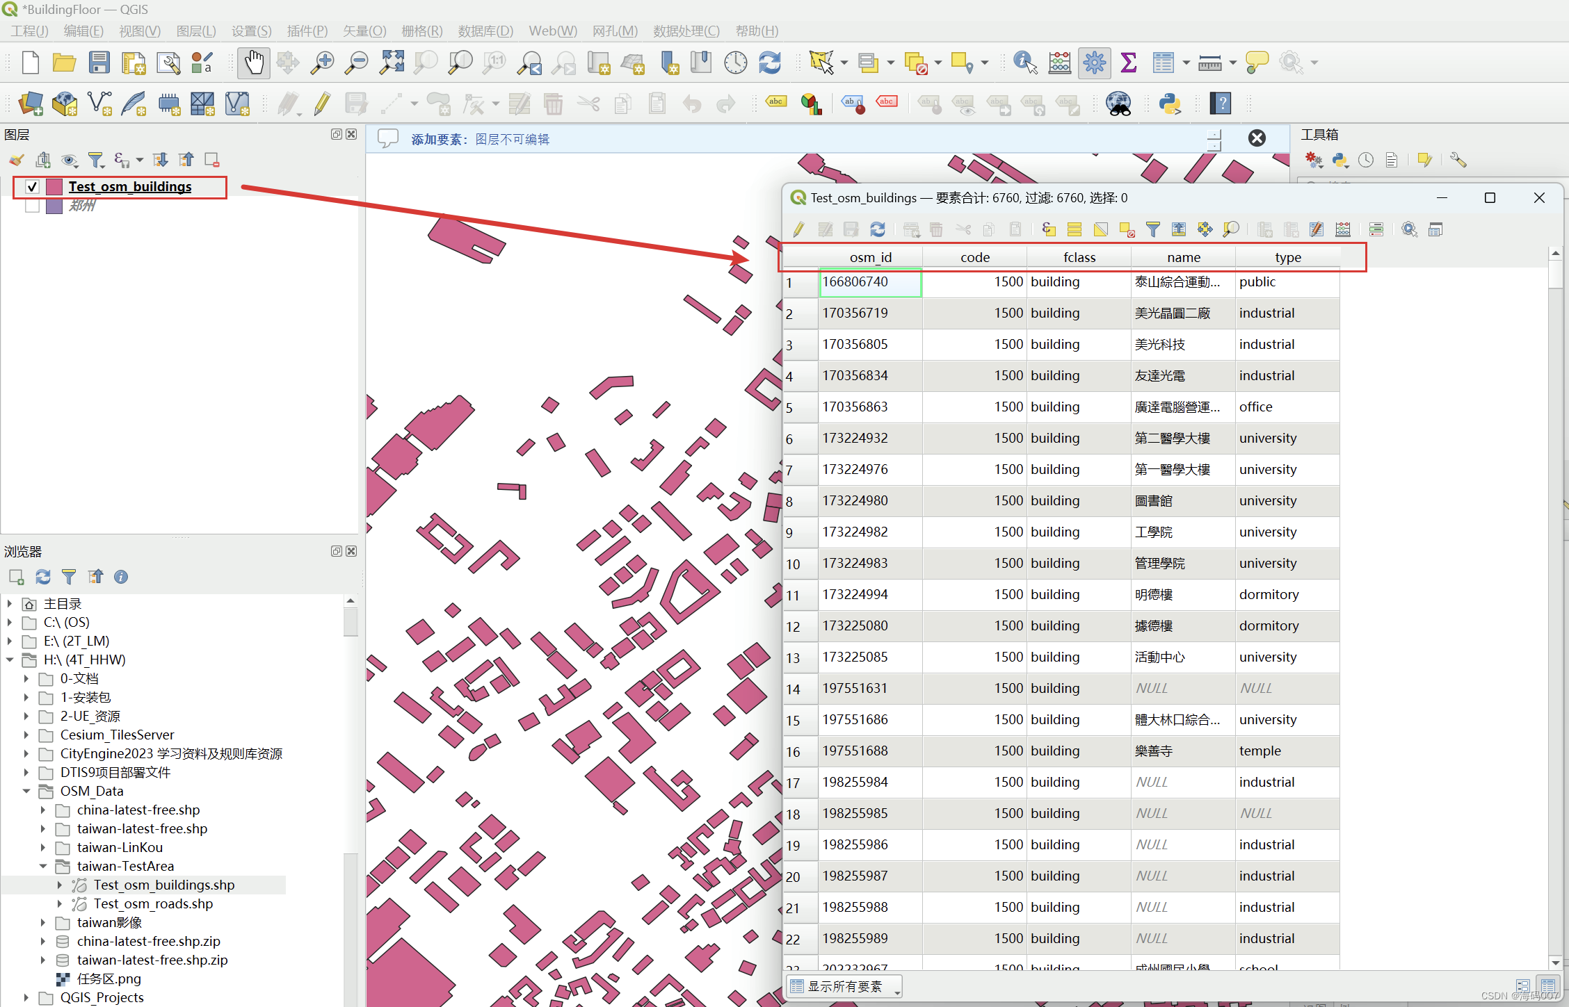This screenshot has width=1569, height=1007.
Task: Open project folder icon in toolbar
Action: [64, 63]
